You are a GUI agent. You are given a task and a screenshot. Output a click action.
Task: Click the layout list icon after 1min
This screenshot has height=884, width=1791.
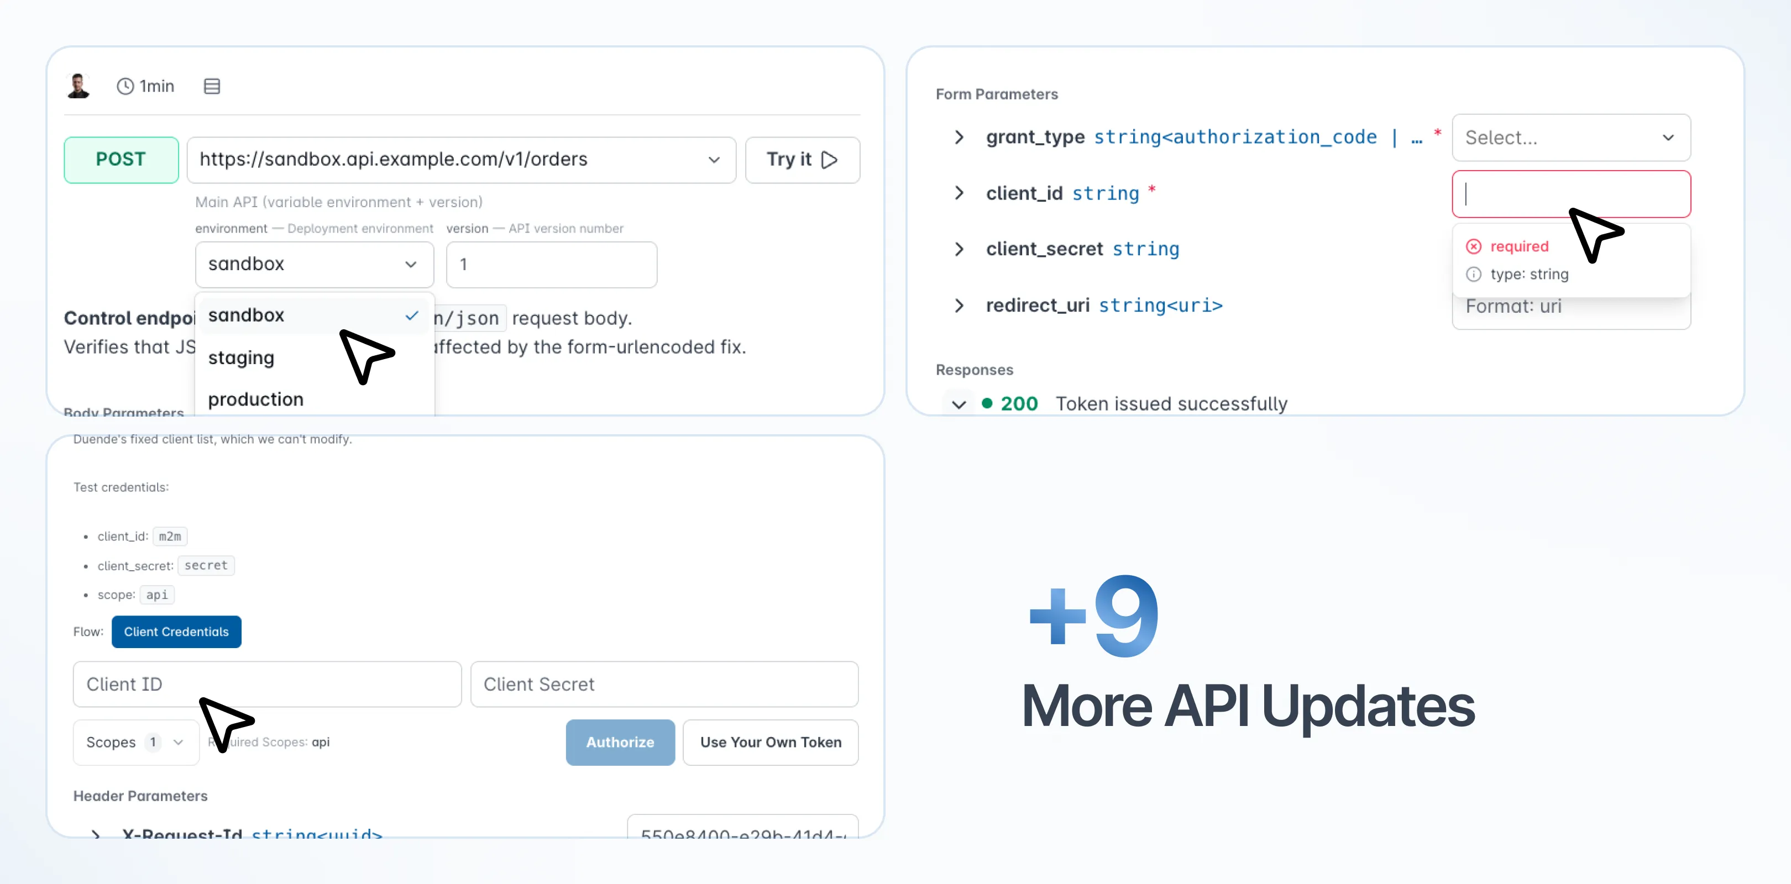(x=212, y=86)
